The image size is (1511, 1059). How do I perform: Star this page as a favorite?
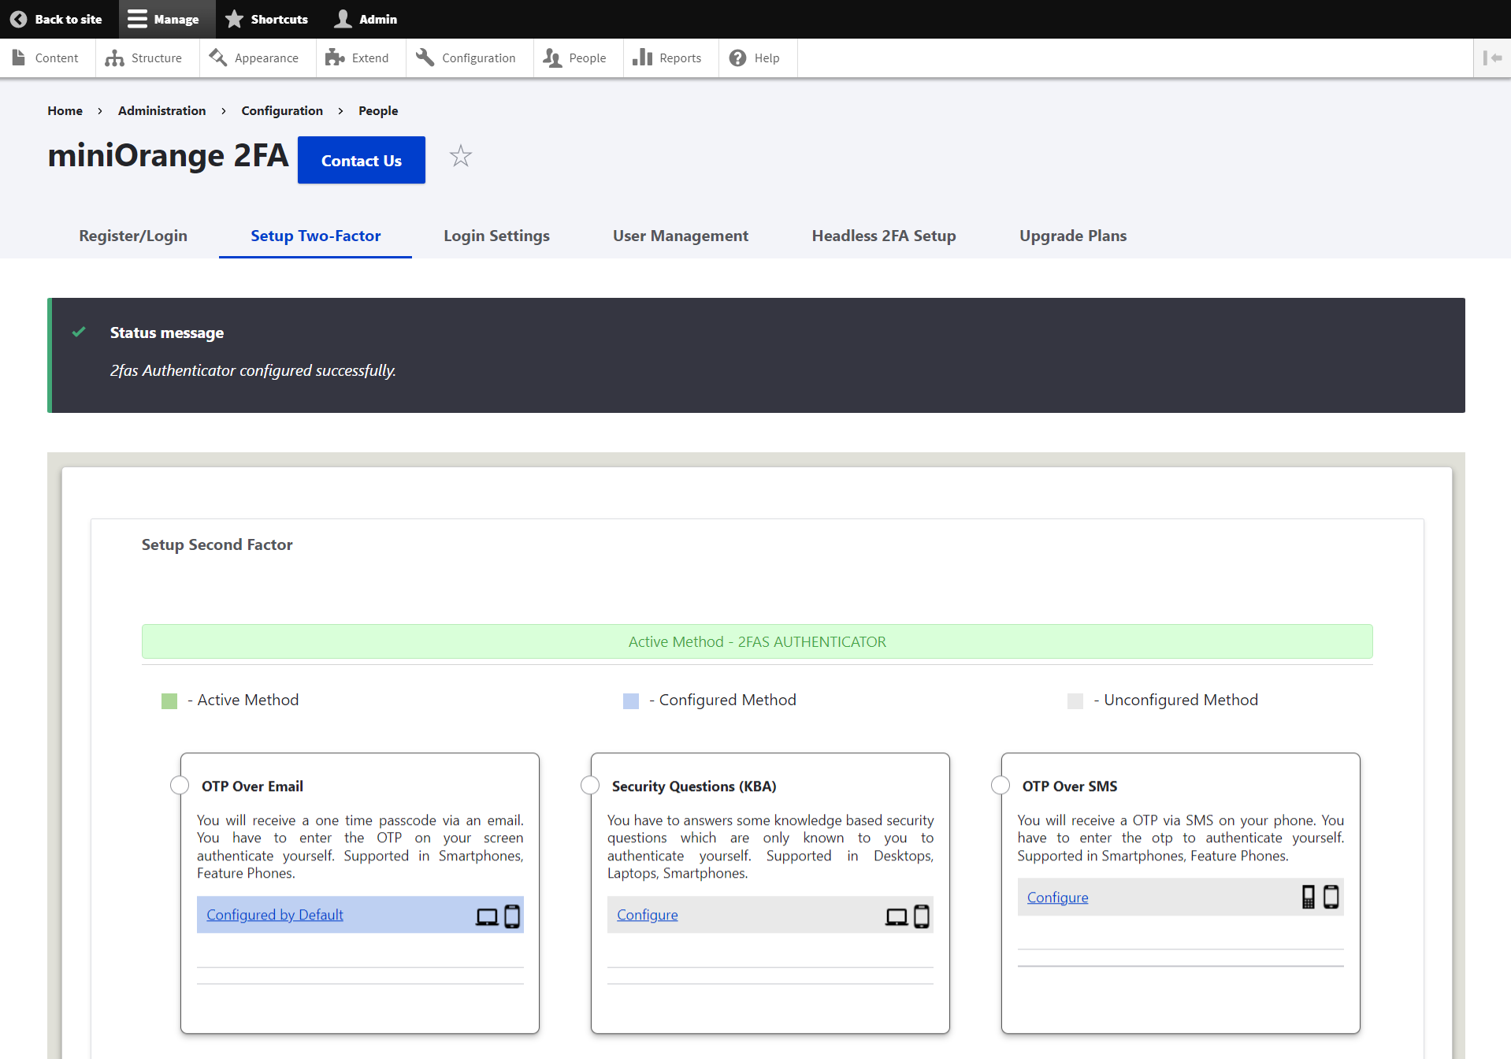460,156
